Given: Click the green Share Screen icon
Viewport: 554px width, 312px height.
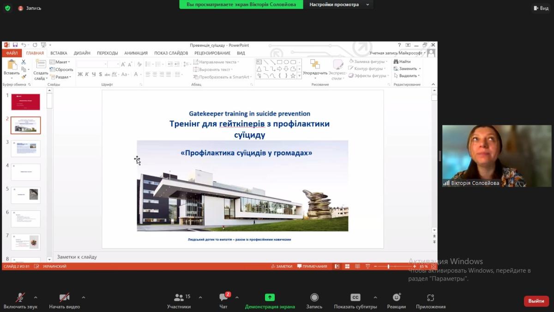Looking at the screenshot, I should click(270, 298).
